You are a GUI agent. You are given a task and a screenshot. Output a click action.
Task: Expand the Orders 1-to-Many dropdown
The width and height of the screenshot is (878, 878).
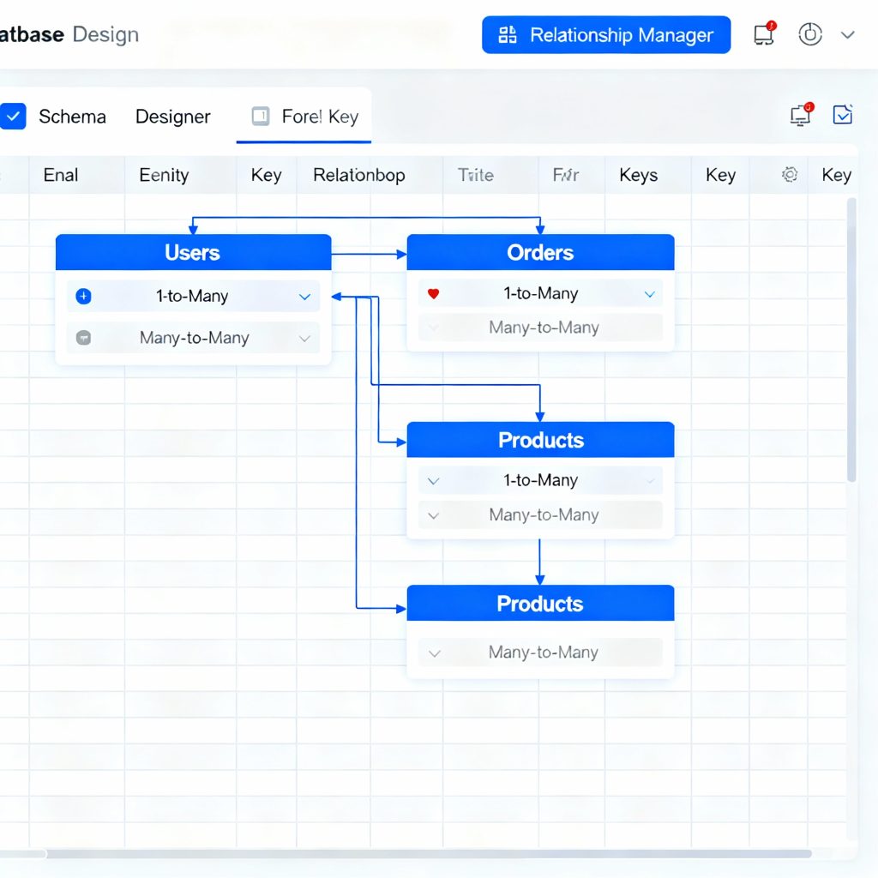point(649,294)
